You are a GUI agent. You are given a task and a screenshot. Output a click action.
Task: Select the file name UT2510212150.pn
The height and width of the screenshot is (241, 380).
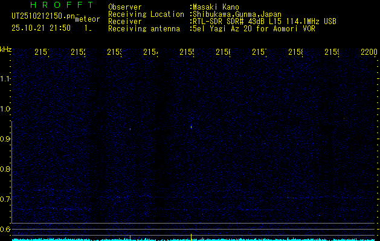click(x=43, y=16)
